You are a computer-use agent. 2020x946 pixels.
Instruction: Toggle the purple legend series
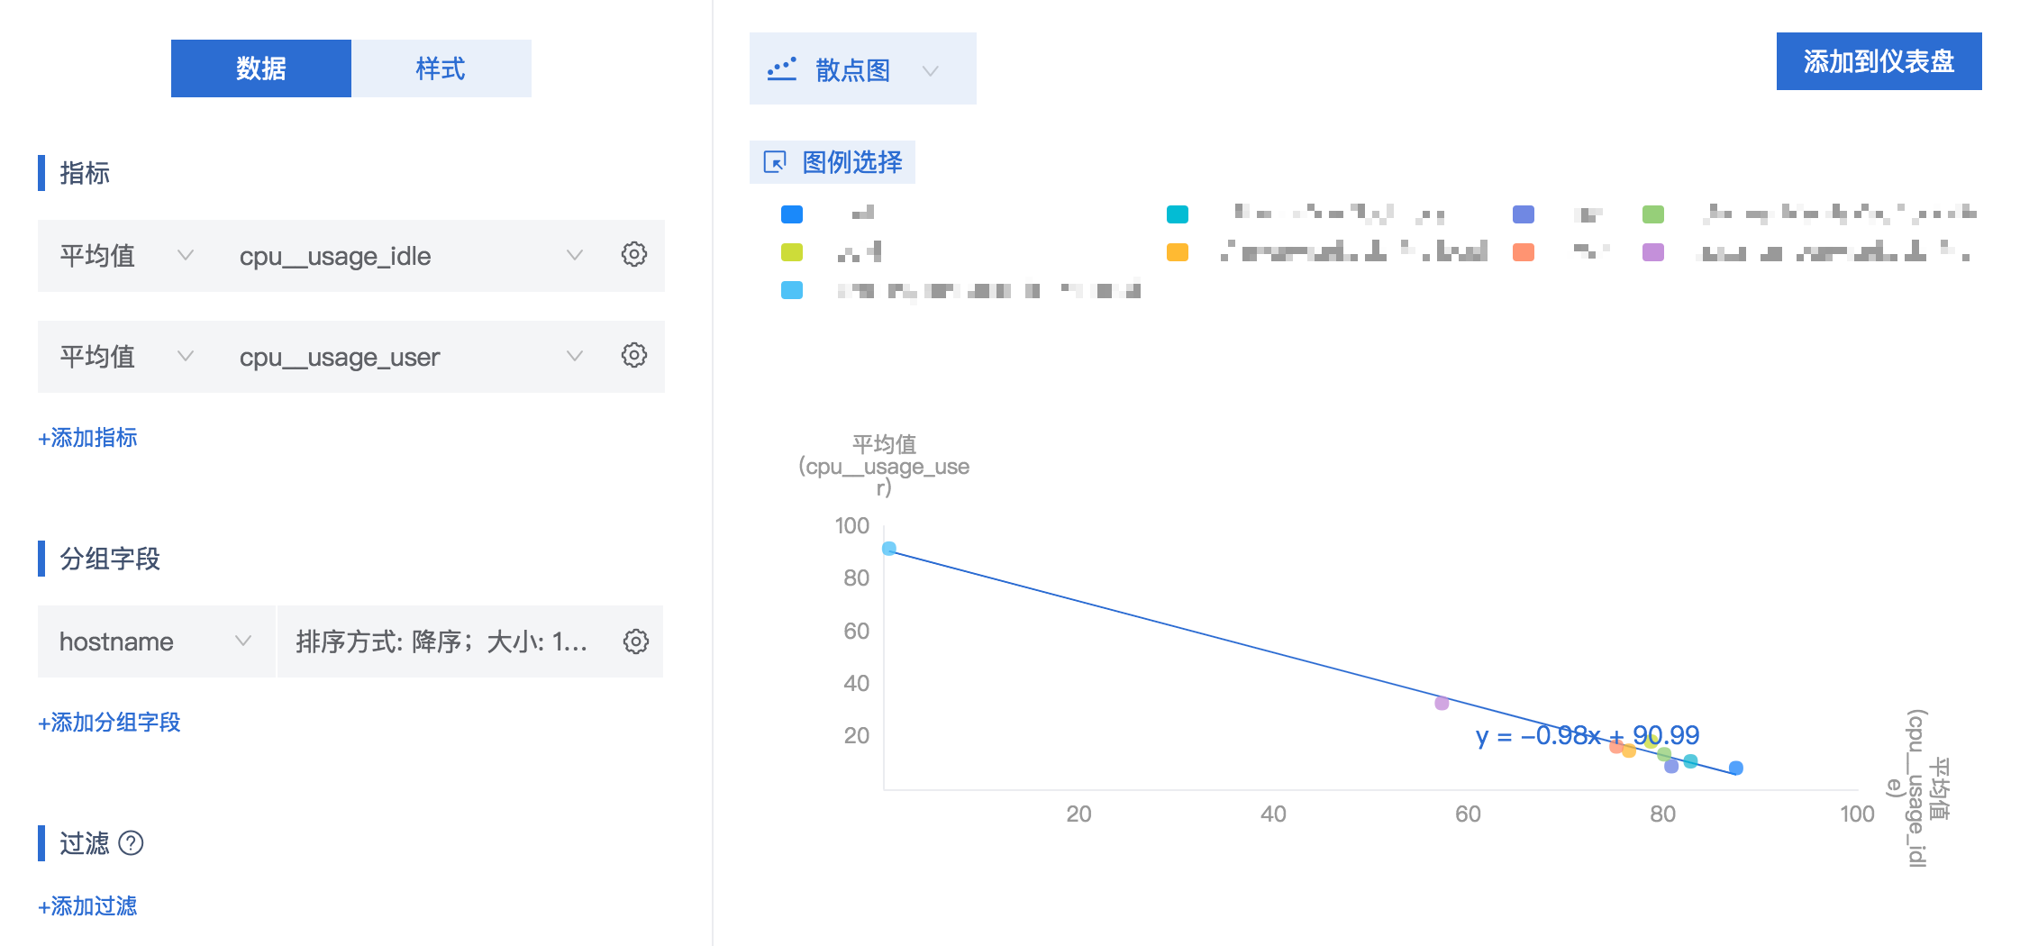(x=1653, y=252)
